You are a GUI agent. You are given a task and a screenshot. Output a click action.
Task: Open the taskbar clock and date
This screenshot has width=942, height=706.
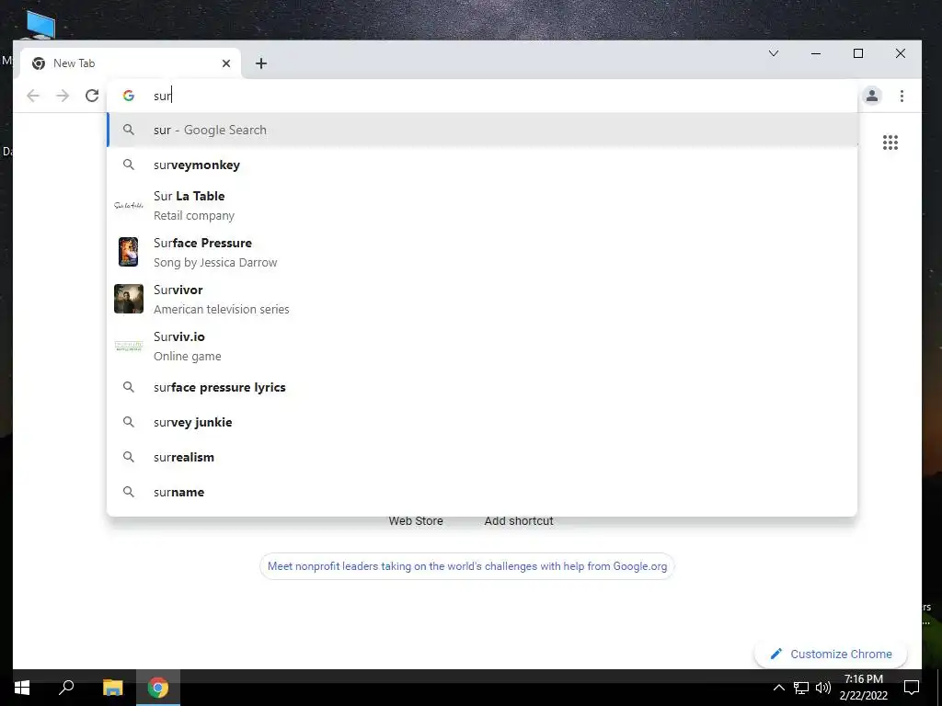(863, 688)
